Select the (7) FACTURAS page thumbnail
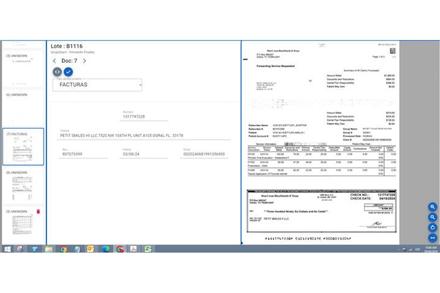The width and height of the screenshot is (440, 293). 23,147
